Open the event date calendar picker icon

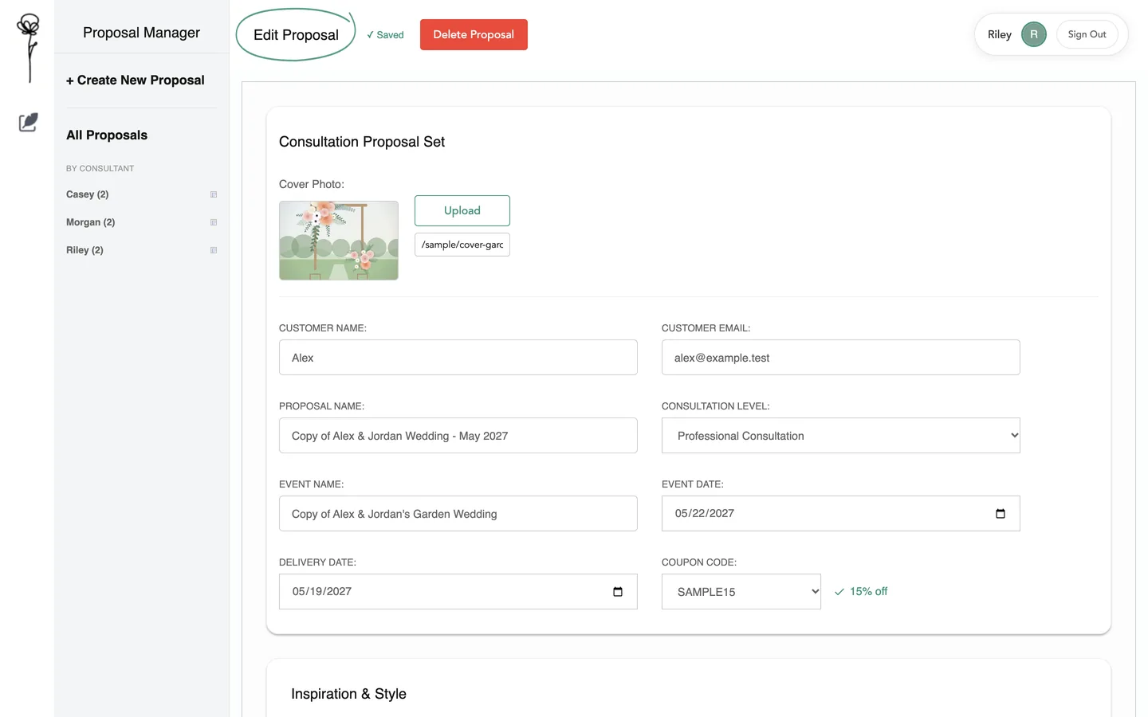1001,514
